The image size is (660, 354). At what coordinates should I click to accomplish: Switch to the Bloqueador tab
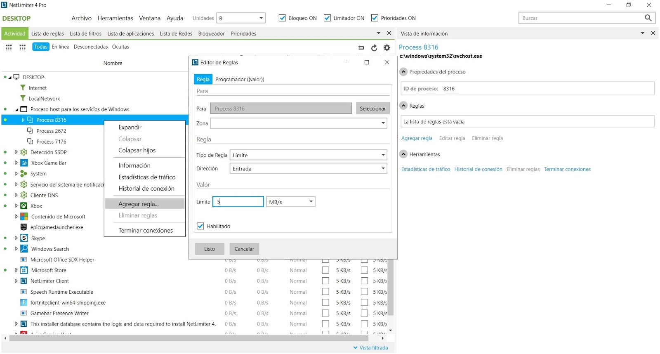(x=211, y=34)
